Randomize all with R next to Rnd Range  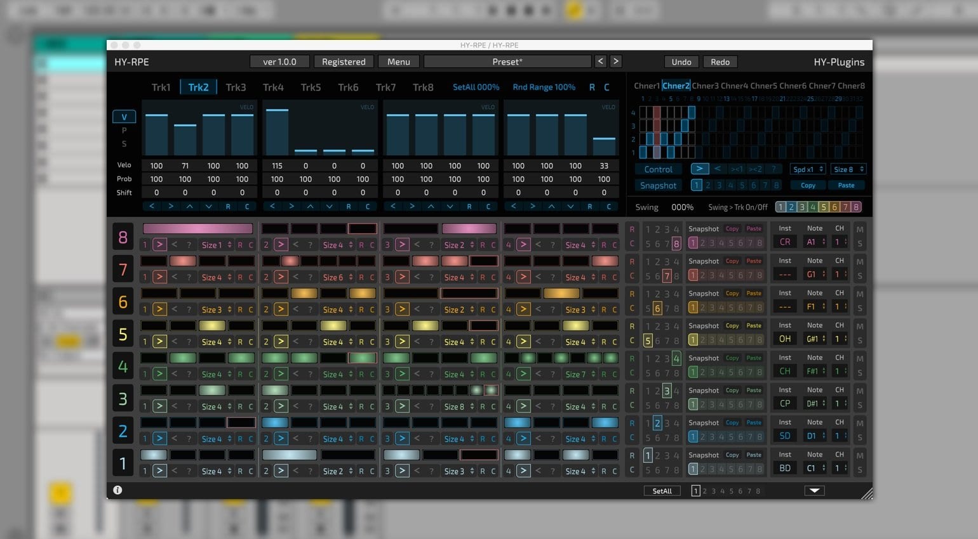point(592,87)
